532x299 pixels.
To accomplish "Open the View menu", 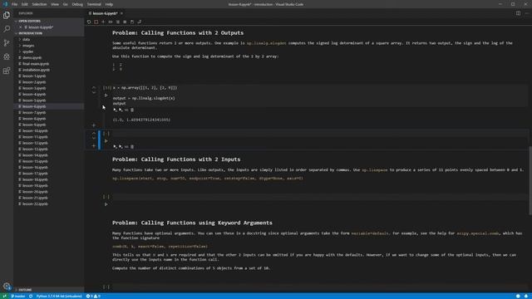I will (x=55, y=4).
